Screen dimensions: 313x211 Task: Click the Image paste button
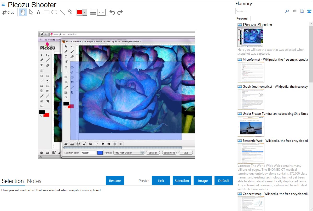[202, 181]
